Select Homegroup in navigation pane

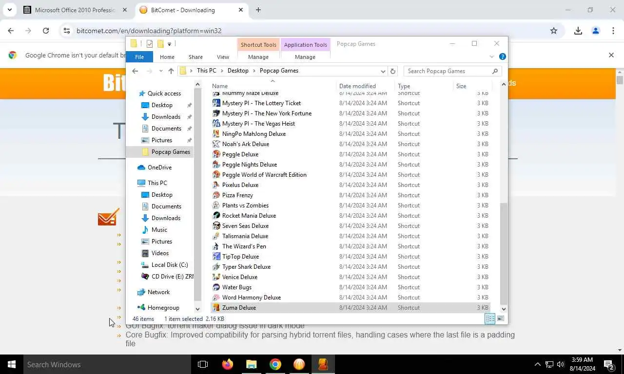coord(163,308)
